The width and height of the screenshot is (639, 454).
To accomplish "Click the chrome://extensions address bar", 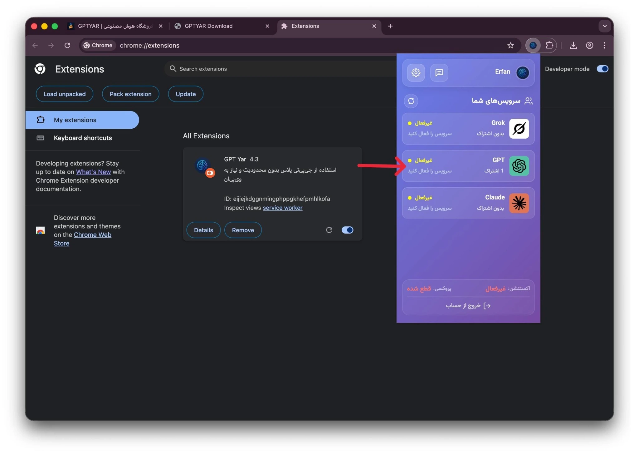I will [300, 45].
